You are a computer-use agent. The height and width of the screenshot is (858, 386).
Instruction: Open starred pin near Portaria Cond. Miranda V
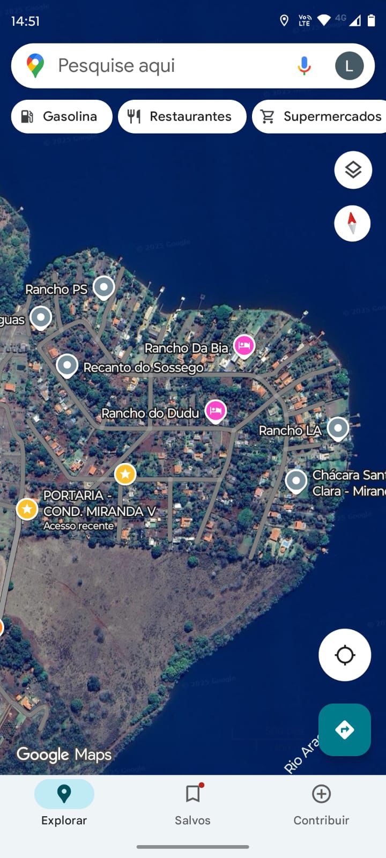[x=27, y=509]
